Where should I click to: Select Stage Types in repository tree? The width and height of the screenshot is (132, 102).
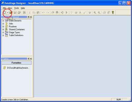(x=14, y=32)
